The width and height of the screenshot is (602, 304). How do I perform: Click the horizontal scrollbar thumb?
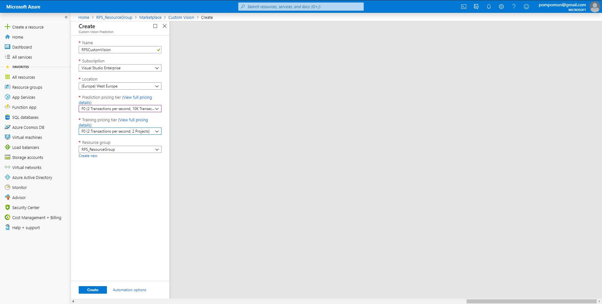point(531,301)
